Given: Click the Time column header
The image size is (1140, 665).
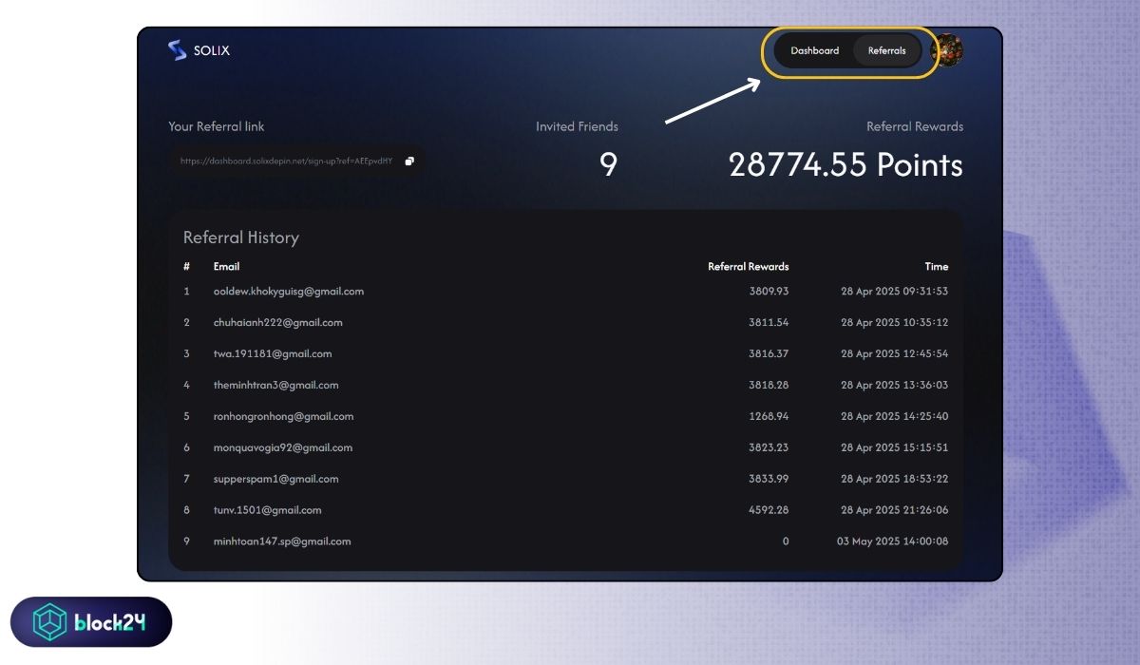Looking at the screenshot, I should (937, 267).
